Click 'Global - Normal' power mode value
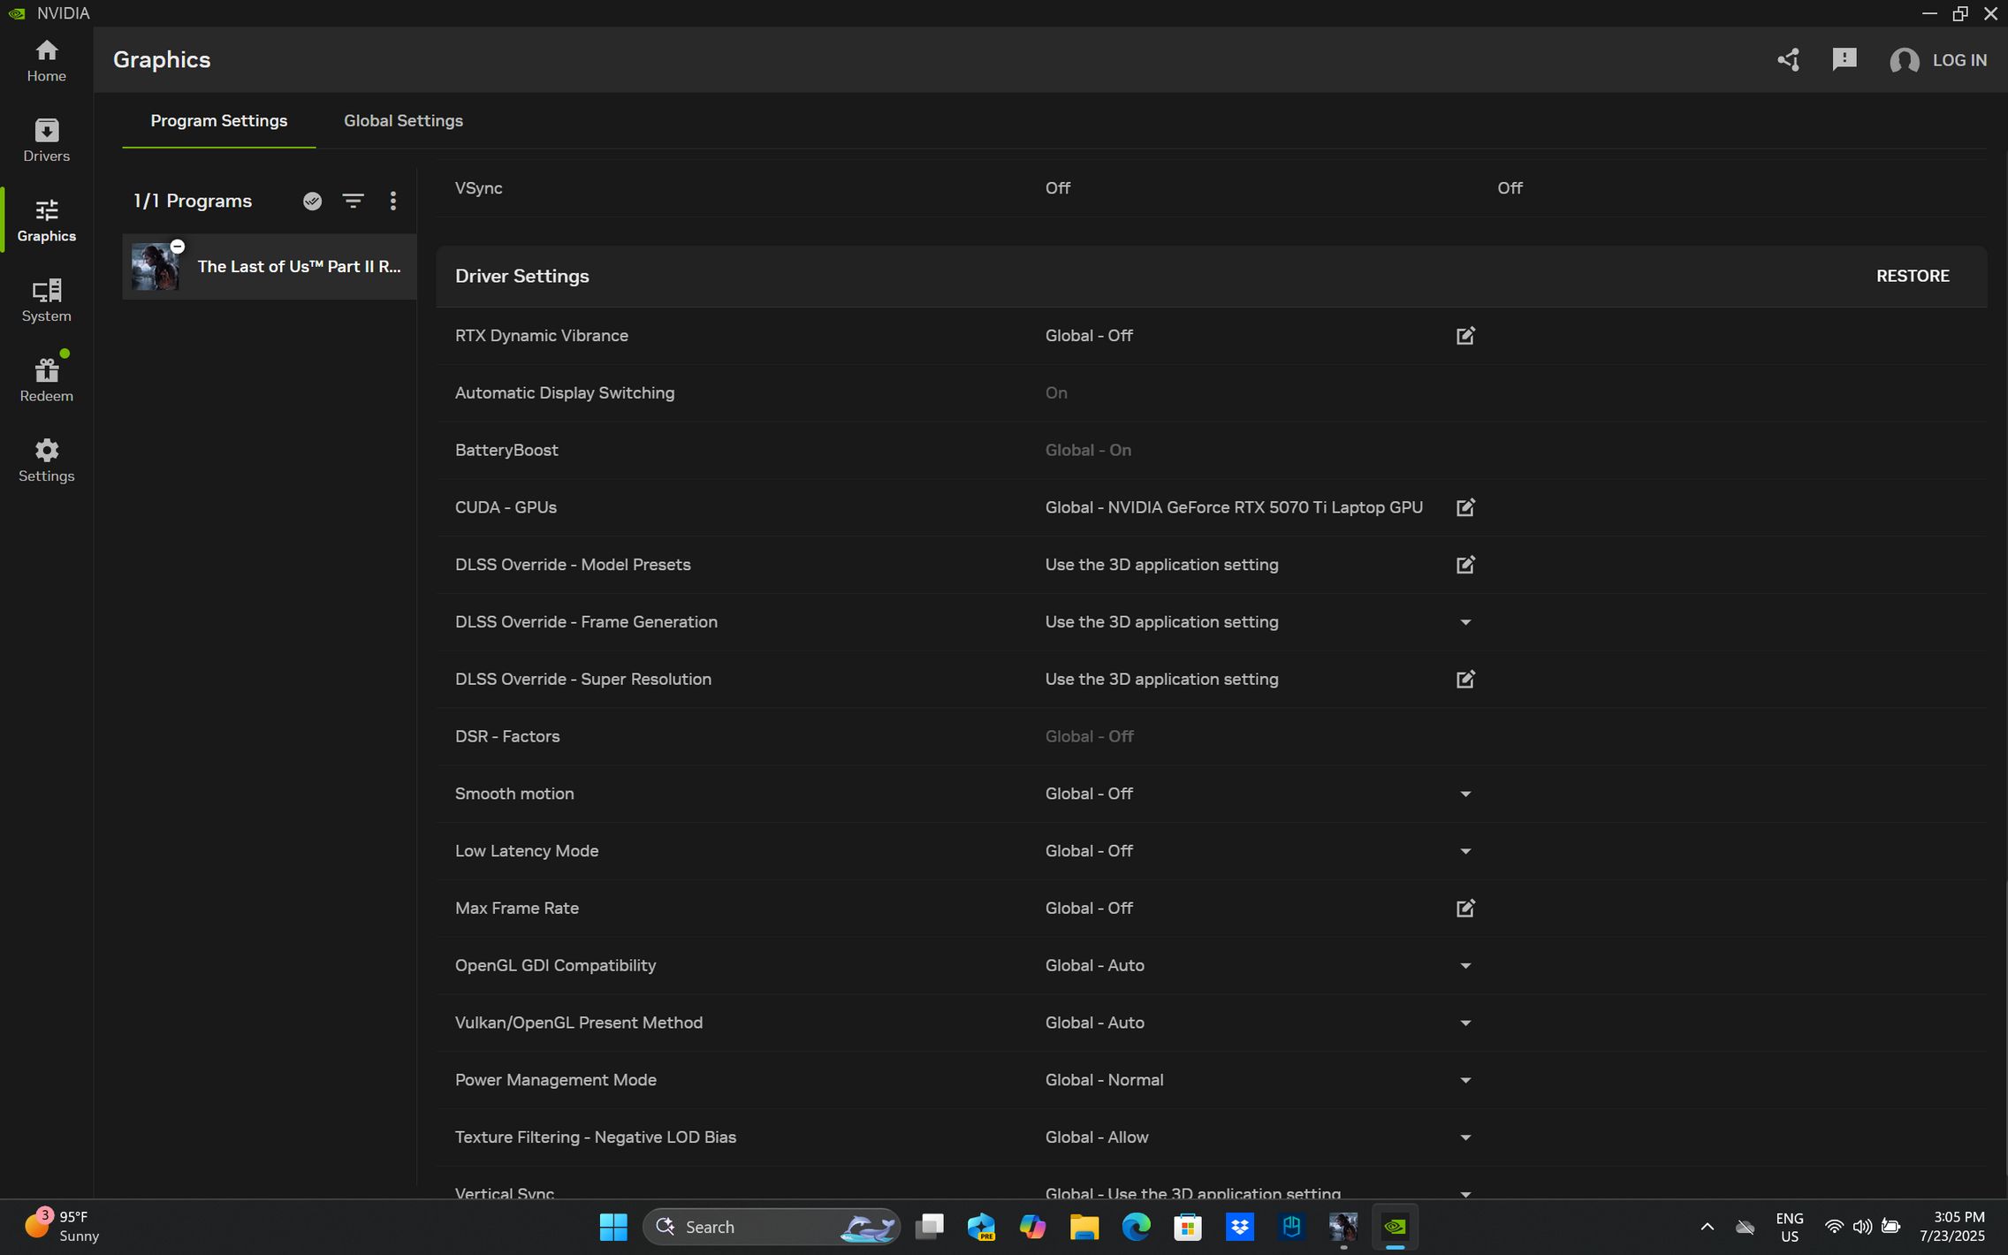 pyautogui.click(x=1104, y=1080)
